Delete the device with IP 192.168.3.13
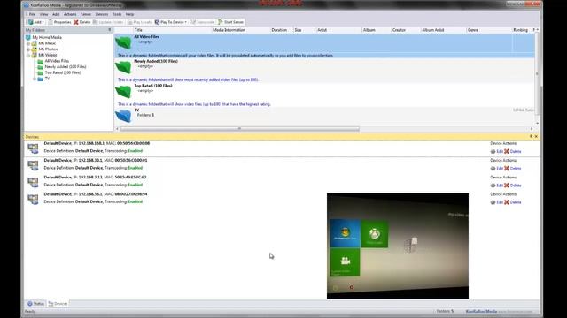This screenshot has height=318, width=567. (513, 185)
